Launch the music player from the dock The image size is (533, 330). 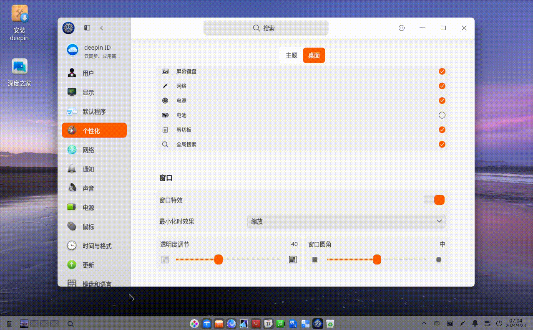(x=280, y=323)
